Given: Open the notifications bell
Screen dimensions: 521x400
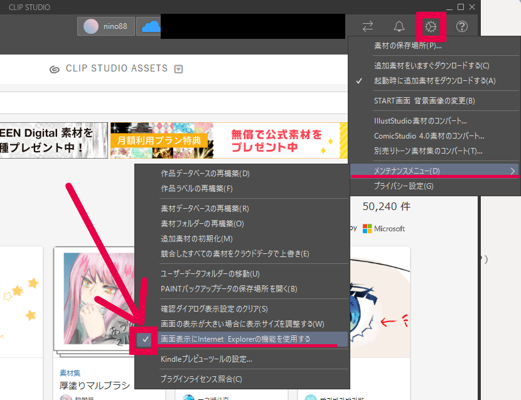Looking at the screenshot, I should [399, 26].
